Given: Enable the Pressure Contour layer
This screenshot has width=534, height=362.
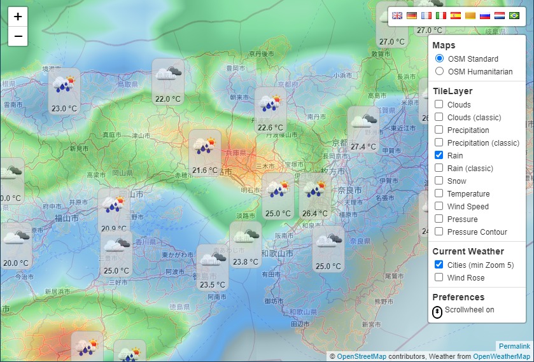Looking at the screenshot, I should coord(439,231).
